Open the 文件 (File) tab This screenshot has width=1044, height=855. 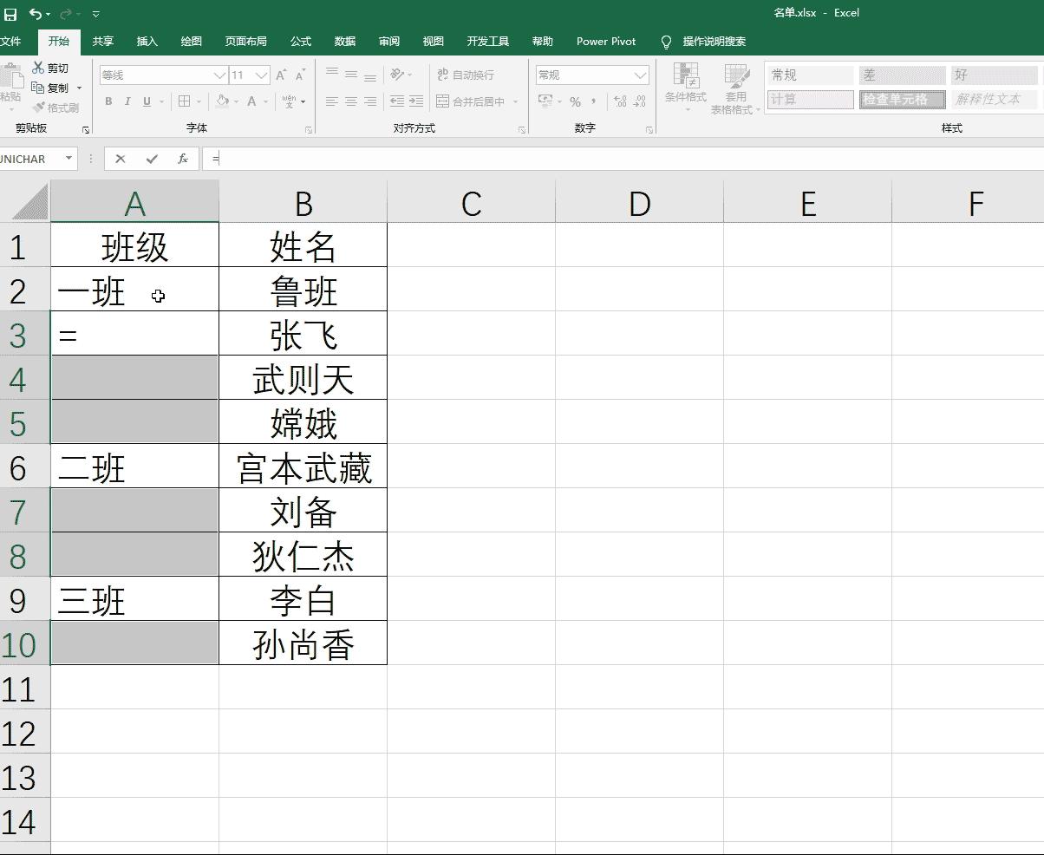click(x=10, y=41)
